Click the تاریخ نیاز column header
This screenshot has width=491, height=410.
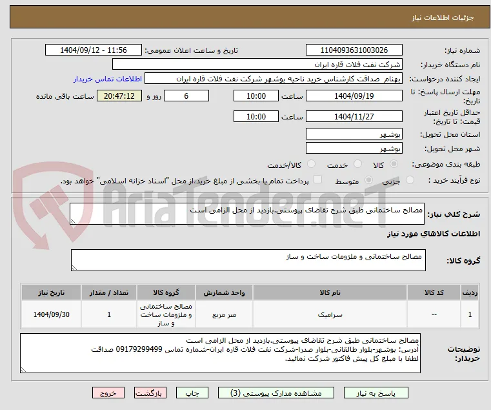52,292
